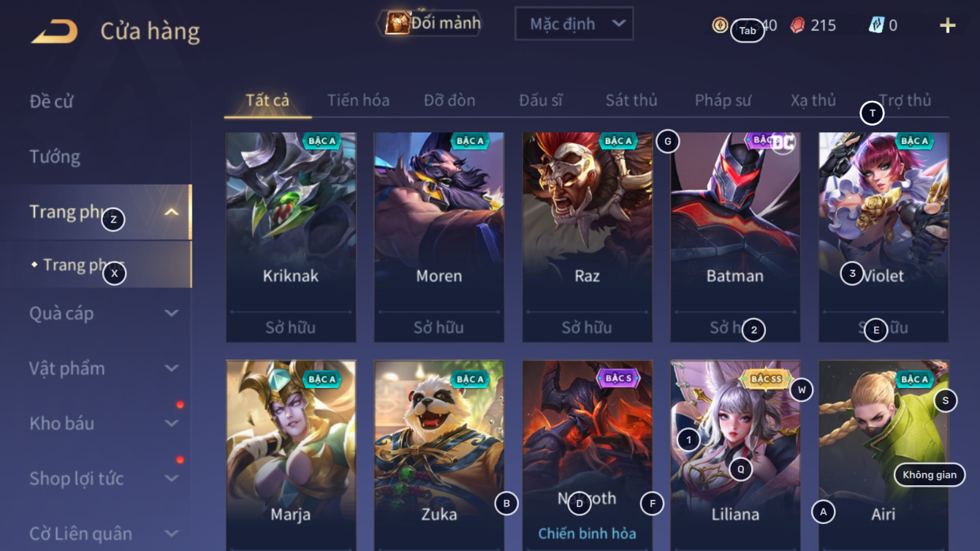Switch to the Tiến hóa tab
Viewport: 980px width, 551px height.
[x=358, y=100]
